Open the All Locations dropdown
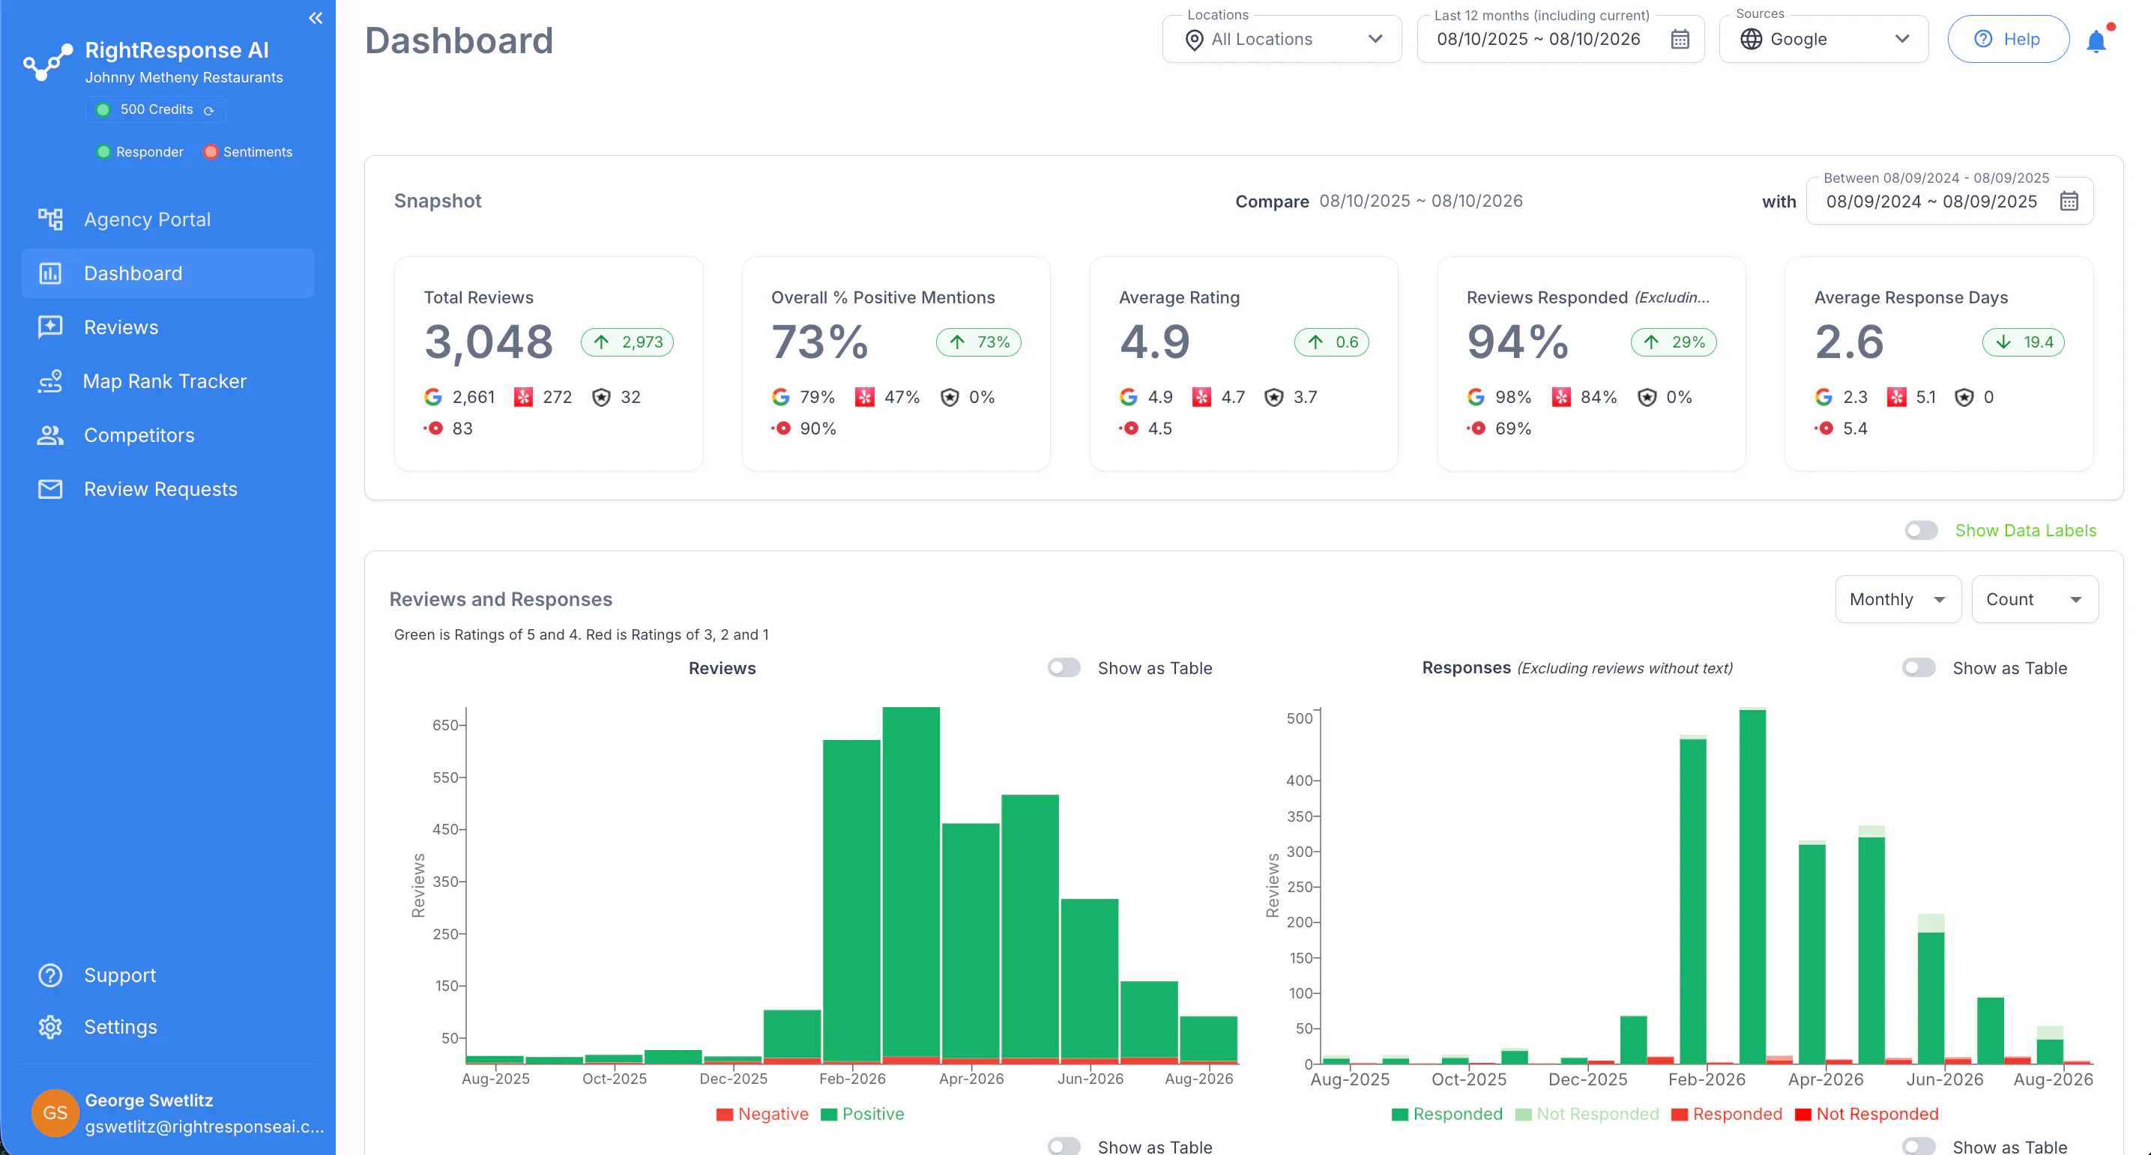This screenshot has height=1155, width=2151. point(1282,39)
